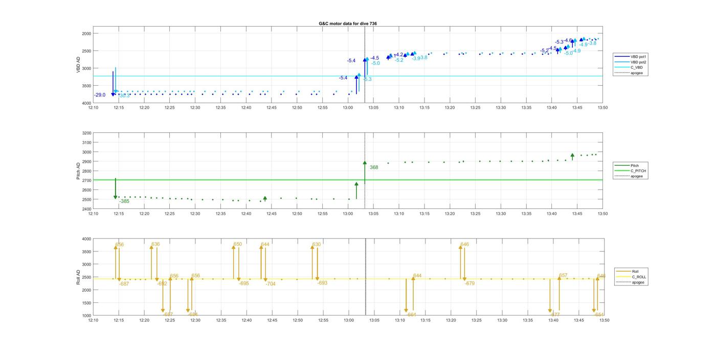Click the '636' roll data label

point(156,244)
